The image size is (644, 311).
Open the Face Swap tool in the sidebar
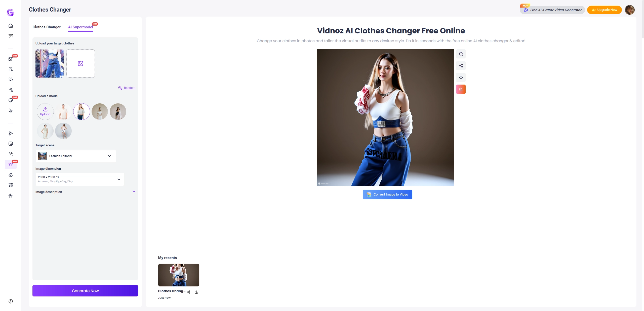(x=11, y=154)
